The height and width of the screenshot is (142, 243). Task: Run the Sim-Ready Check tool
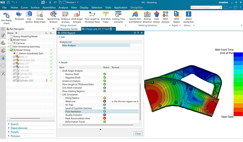[x=6, y=18]
